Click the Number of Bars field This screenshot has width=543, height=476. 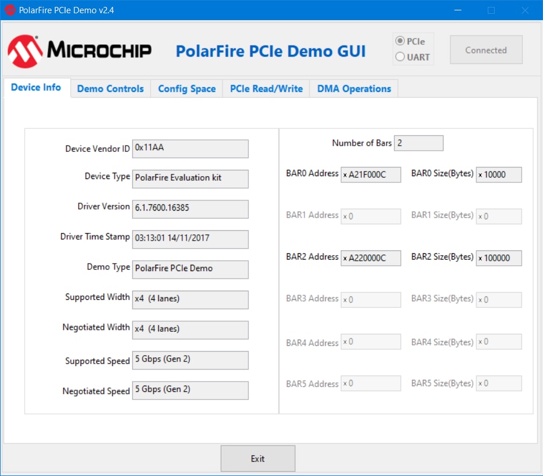pos(418,143)
